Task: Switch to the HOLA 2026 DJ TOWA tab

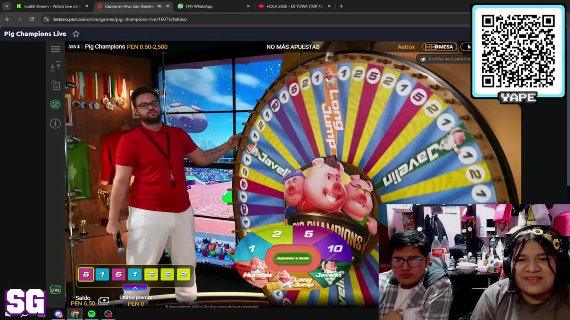Action: [x=294, y=6]
